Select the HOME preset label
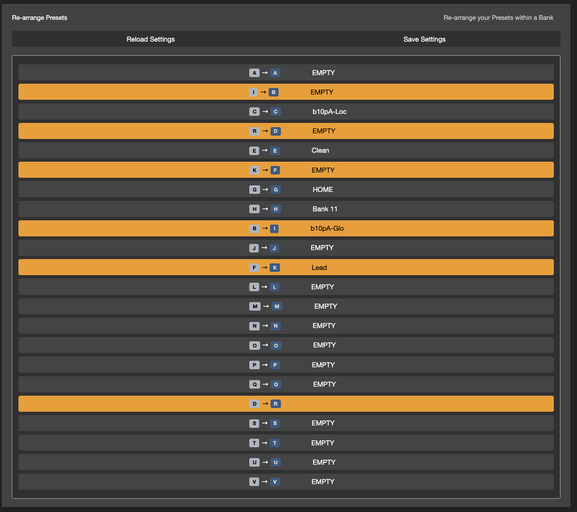577x512 pixels. pos(323,190)
